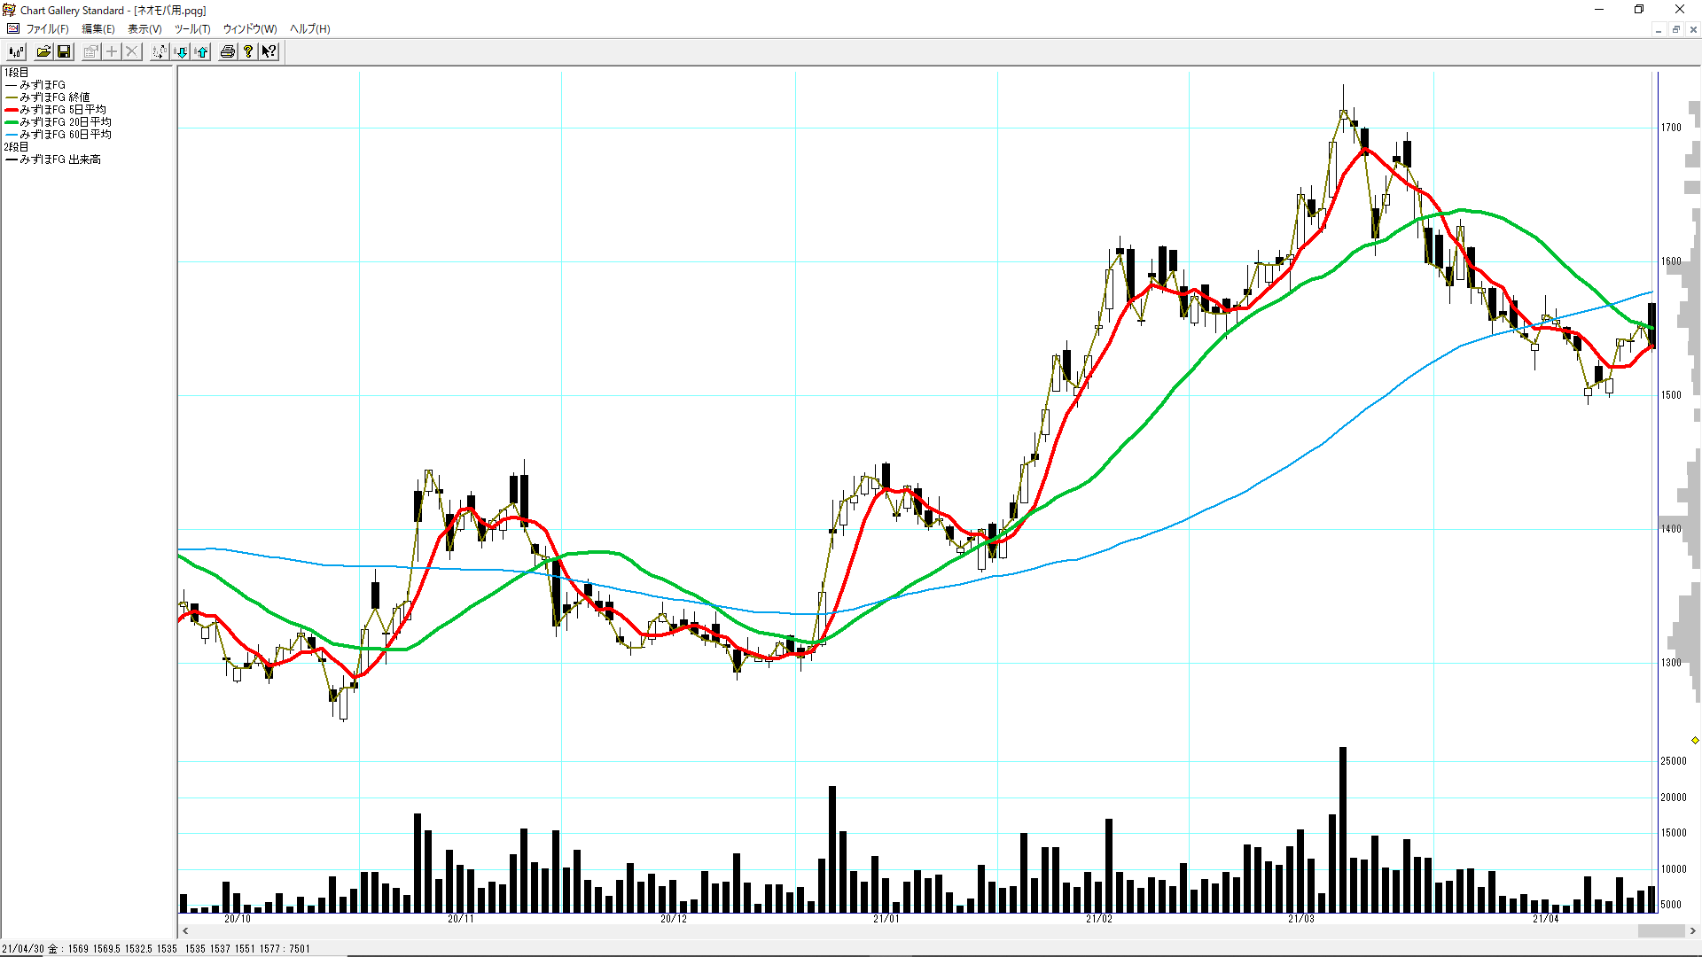Save chart with the floppy disk icon

point(64,51)
